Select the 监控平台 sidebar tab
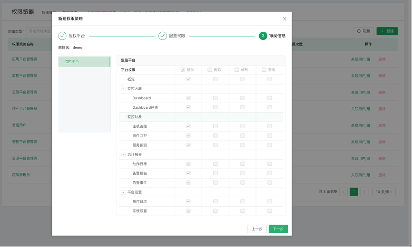This screenshot has width=412, height=247. coord(84,62)
